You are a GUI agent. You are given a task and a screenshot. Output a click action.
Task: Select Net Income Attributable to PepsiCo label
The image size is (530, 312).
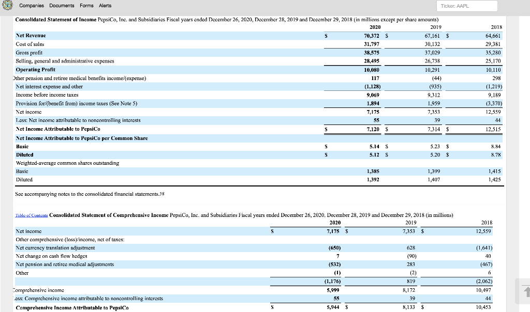click(58, 129)
